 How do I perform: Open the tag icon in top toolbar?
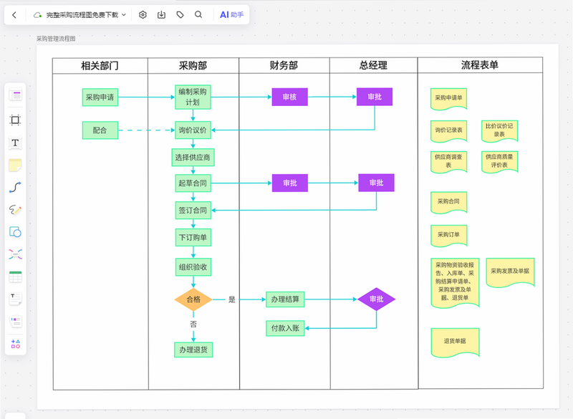(x=180, y=14)
